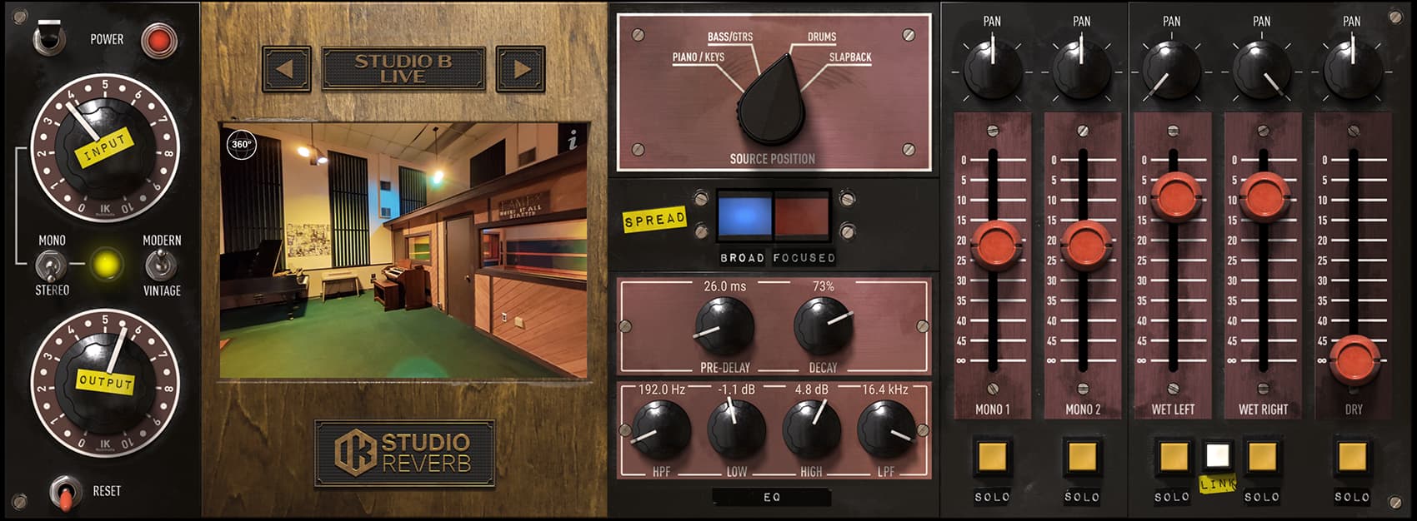1417x521 pixels.
Task: Click the room info icon
Action: point(573,141)
